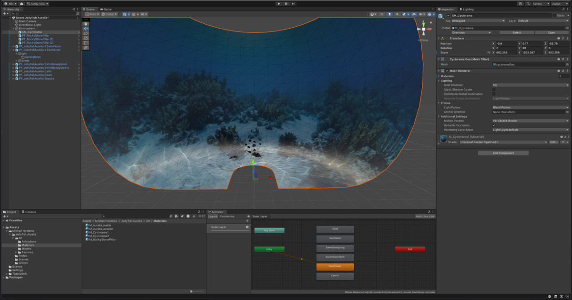Open the Shader dropdown
572x300 pixels.
[503, 142]
